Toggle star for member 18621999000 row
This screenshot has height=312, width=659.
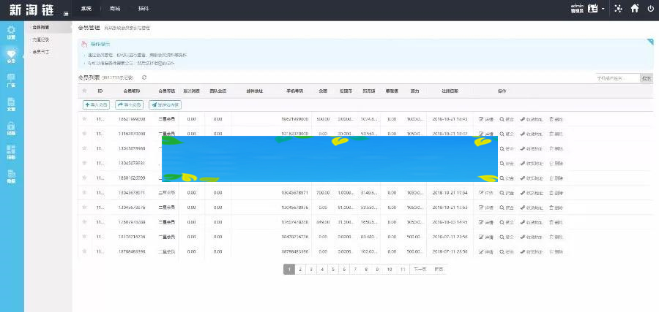[x=85, y=118]
